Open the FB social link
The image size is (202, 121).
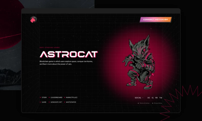point(156,98)
